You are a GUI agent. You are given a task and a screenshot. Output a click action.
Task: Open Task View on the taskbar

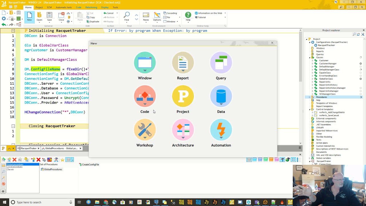pos(79,202)
